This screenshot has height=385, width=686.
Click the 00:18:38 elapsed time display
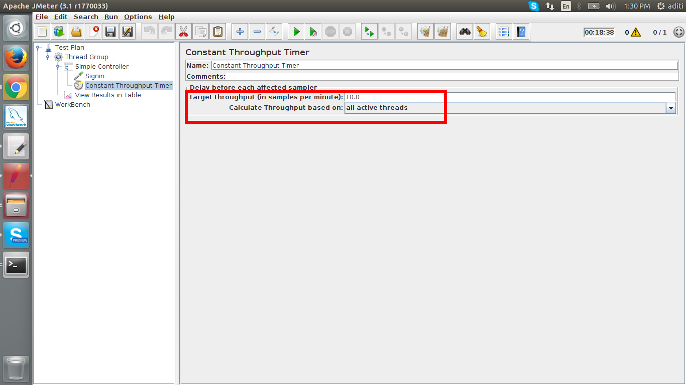click(x=599, y=33)
